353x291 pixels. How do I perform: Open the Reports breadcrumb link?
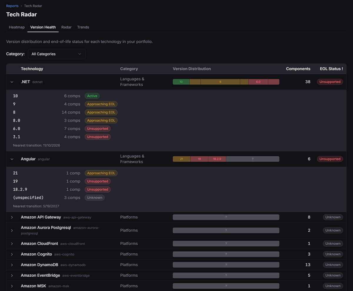click(12, 6)
